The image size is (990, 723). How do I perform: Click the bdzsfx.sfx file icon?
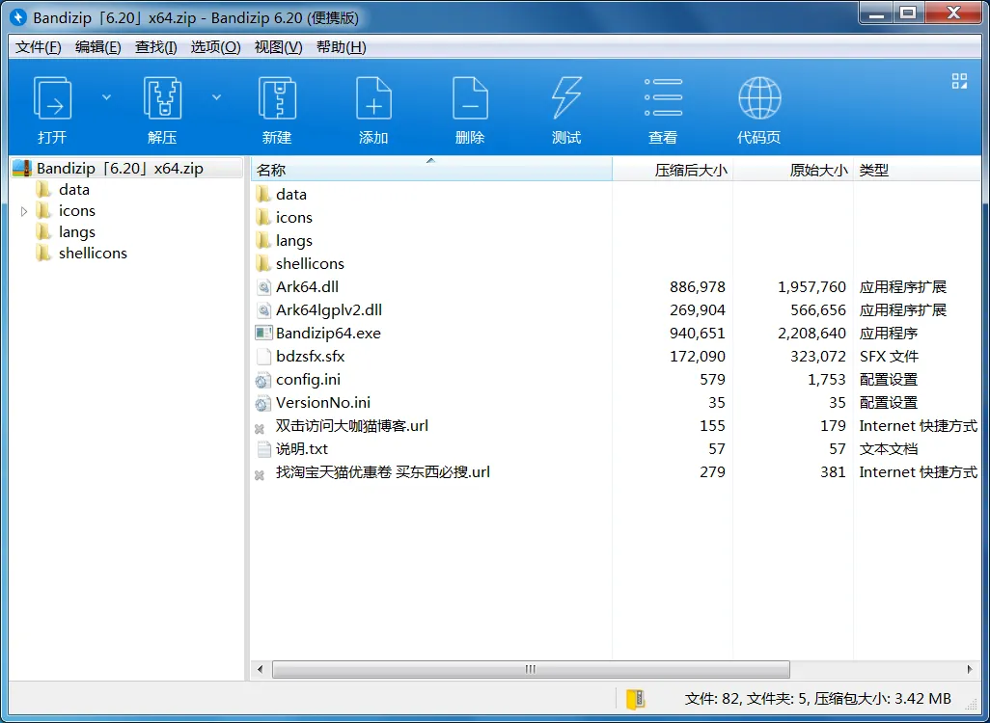[x=263, y=357]
